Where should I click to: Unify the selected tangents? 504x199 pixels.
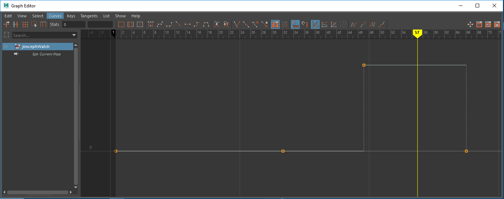[x=246, y=24]
